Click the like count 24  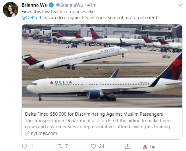point(102,146)
